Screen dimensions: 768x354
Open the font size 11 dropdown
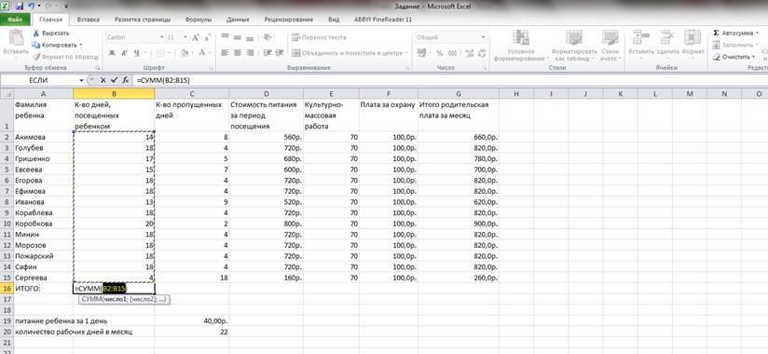point(185,37)
